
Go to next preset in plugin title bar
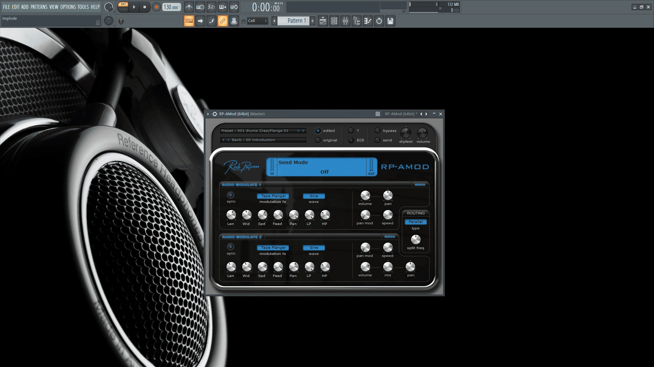click(426, 114)
